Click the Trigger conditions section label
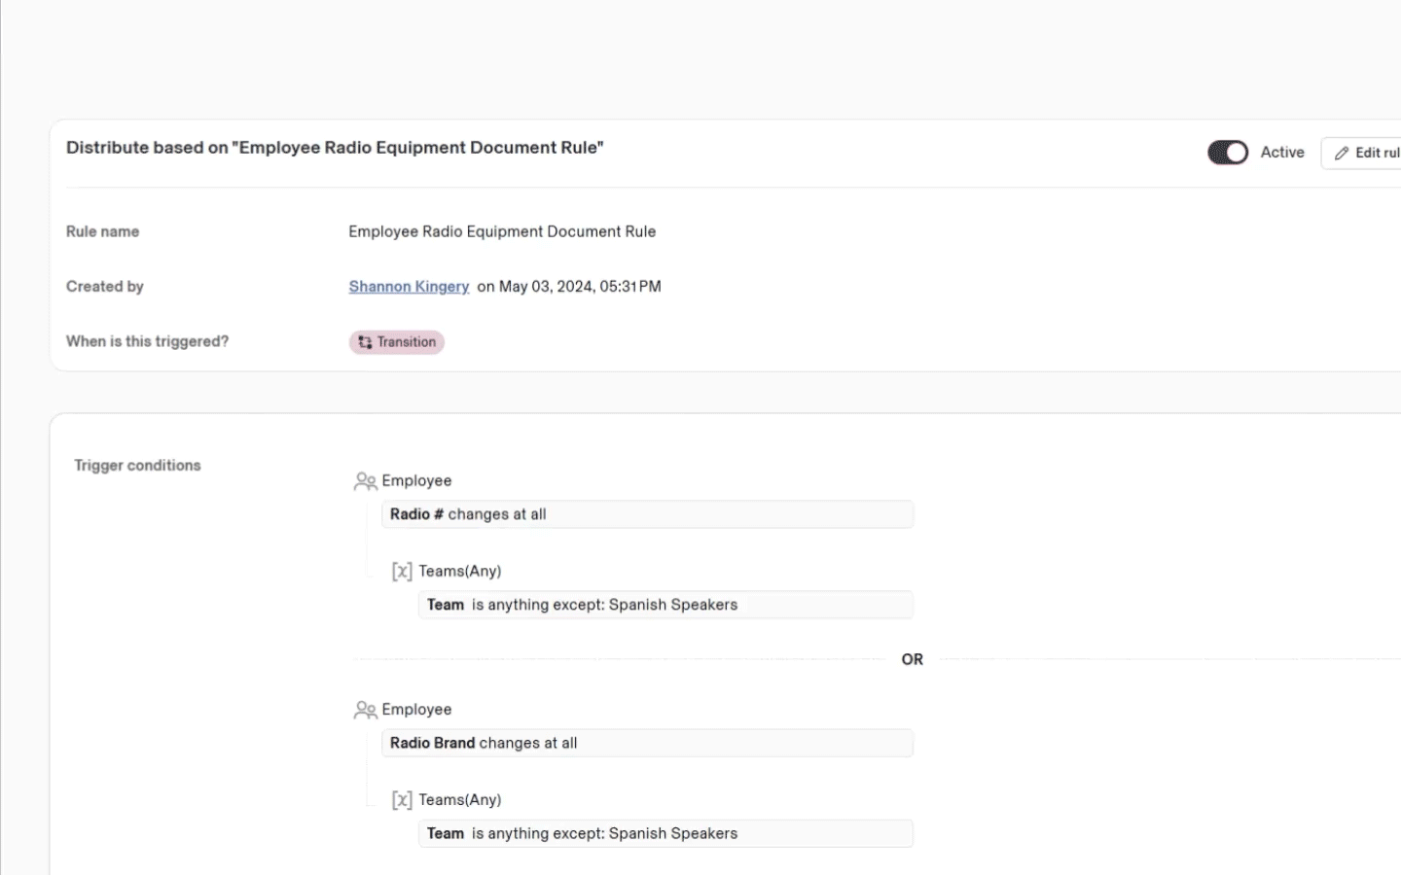Viewport: 1401px width, 875px height. point(137,466)
